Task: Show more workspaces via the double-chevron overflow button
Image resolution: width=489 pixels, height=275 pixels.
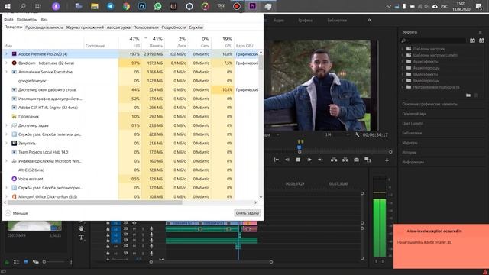Action: click(x=369, y=20)
